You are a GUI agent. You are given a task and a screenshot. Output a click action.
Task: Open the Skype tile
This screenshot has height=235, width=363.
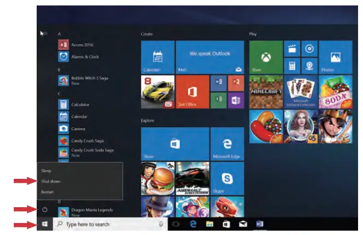pyautogui.click(x=227, y=178)
